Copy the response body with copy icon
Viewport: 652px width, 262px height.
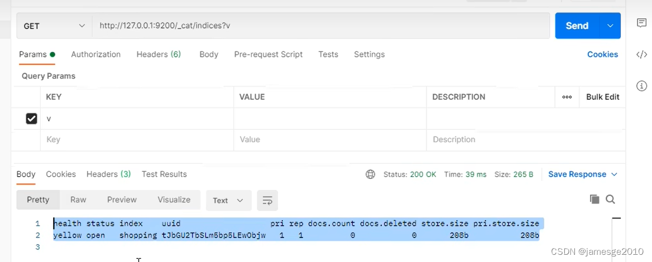click(595, 200)
